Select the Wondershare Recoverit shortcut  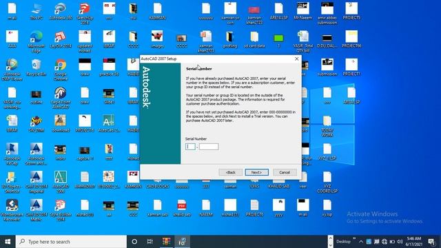click(12, 210)
